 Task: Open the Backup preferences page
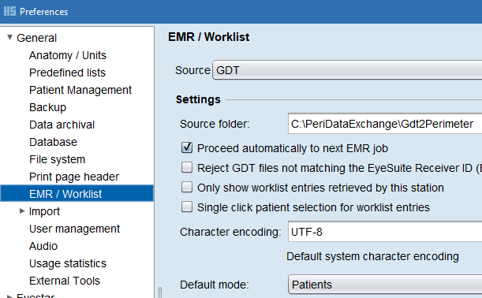(x=47, y=107)
